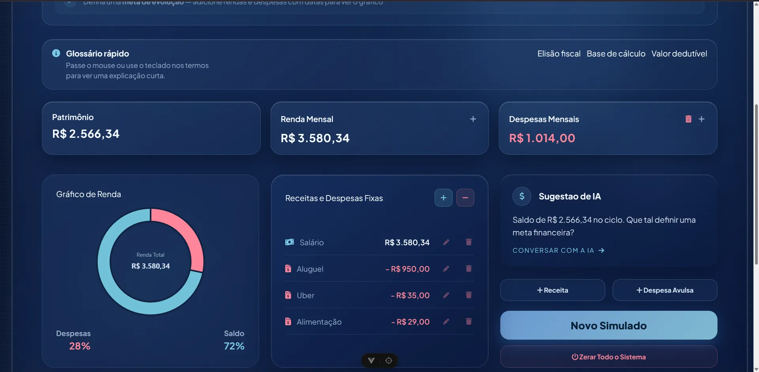
Task: Edit the Uber expense with pencil icon
Action: [446, 295]
